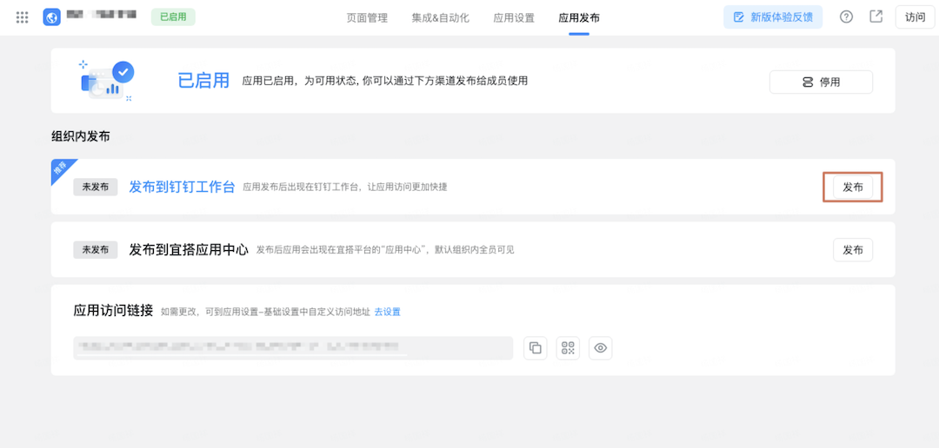Open the help question mark icon
The width and height of the screenshot is (939, 448).
click(x=846, y=17)
